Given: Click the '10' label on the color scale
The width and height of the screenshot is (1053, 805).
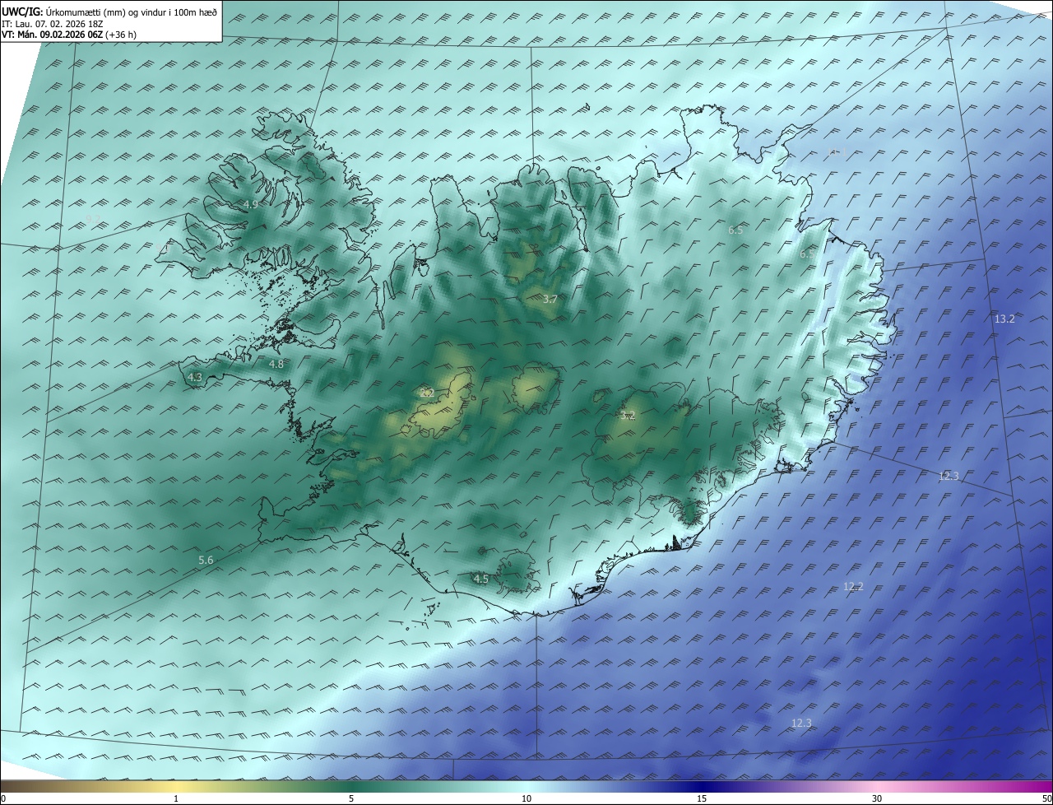Looking at the screenshot, I should (x=526, y=798).
